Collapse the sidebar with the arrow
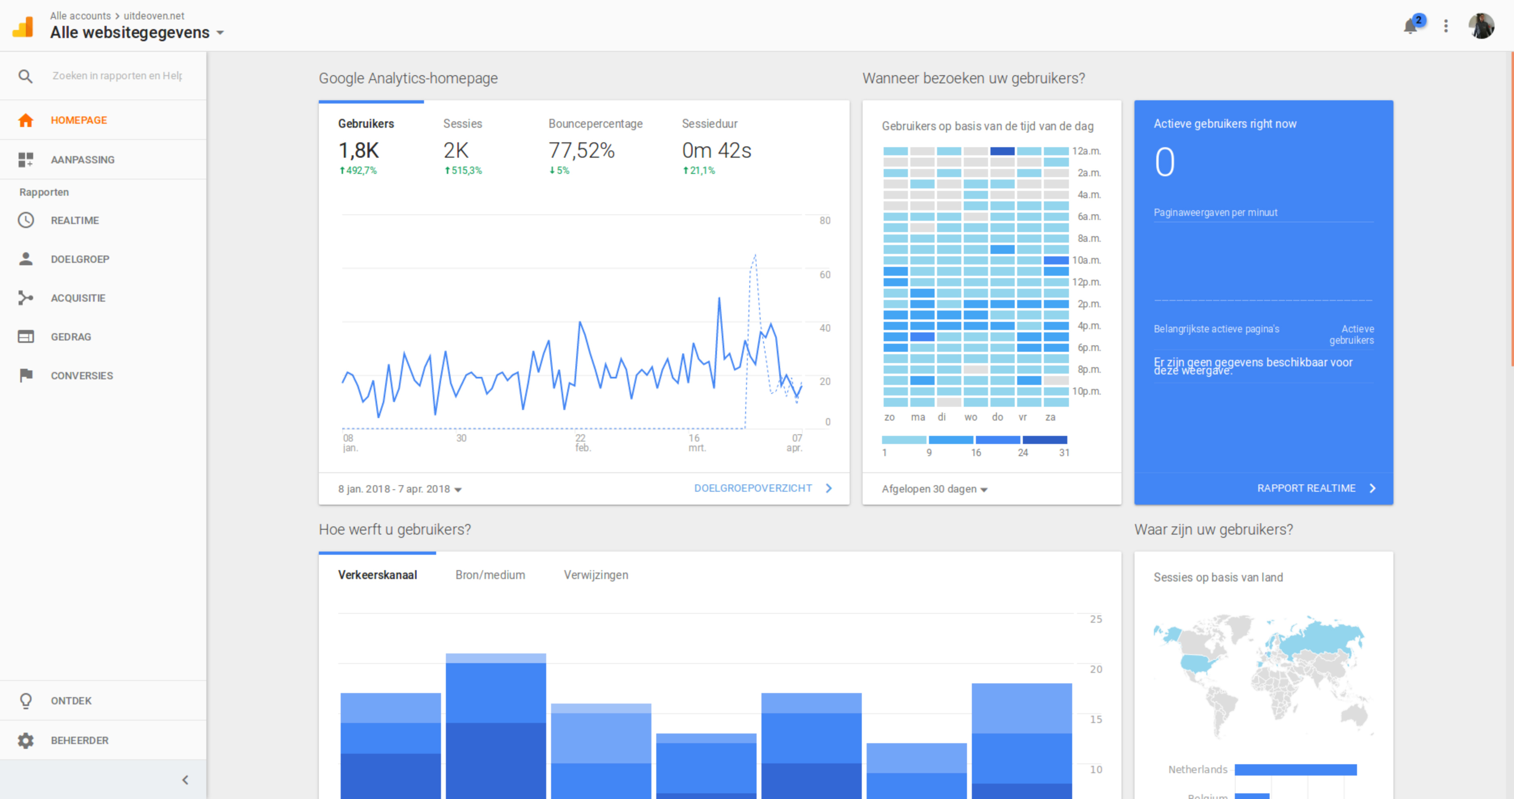Viewport: 1514px width, 799px height. pyautogui.click(x=185, y=780)
